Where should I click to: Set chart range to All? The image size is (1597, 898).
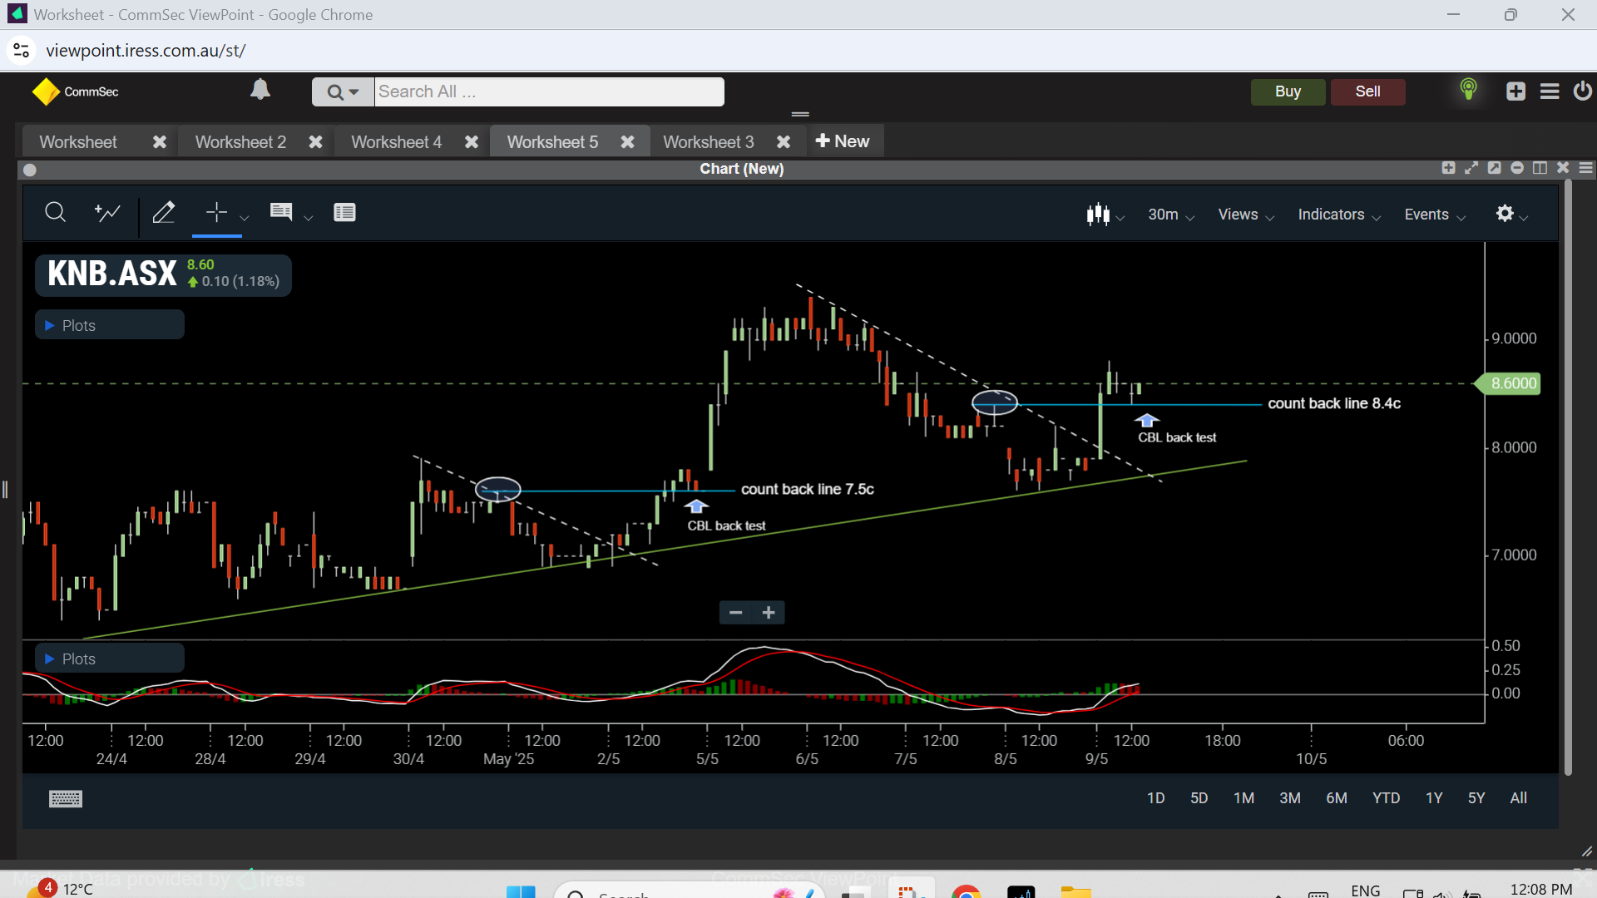(x=1518, y=798)
